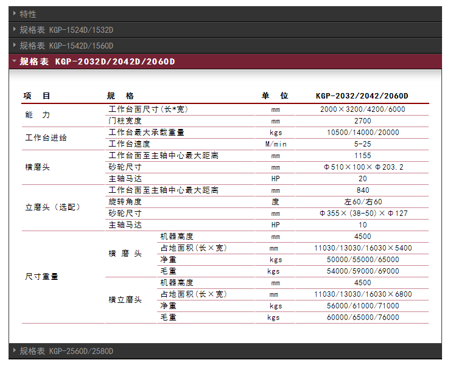Click value 11030/13030/16030×5400
453x368 pixels.
pos(363,248)
